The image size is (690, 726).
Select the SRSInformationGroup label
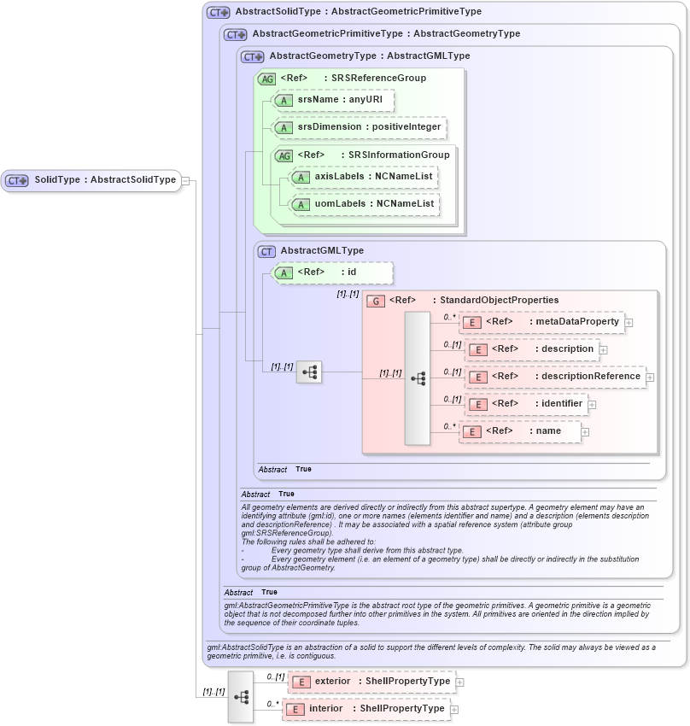point(399,155)
